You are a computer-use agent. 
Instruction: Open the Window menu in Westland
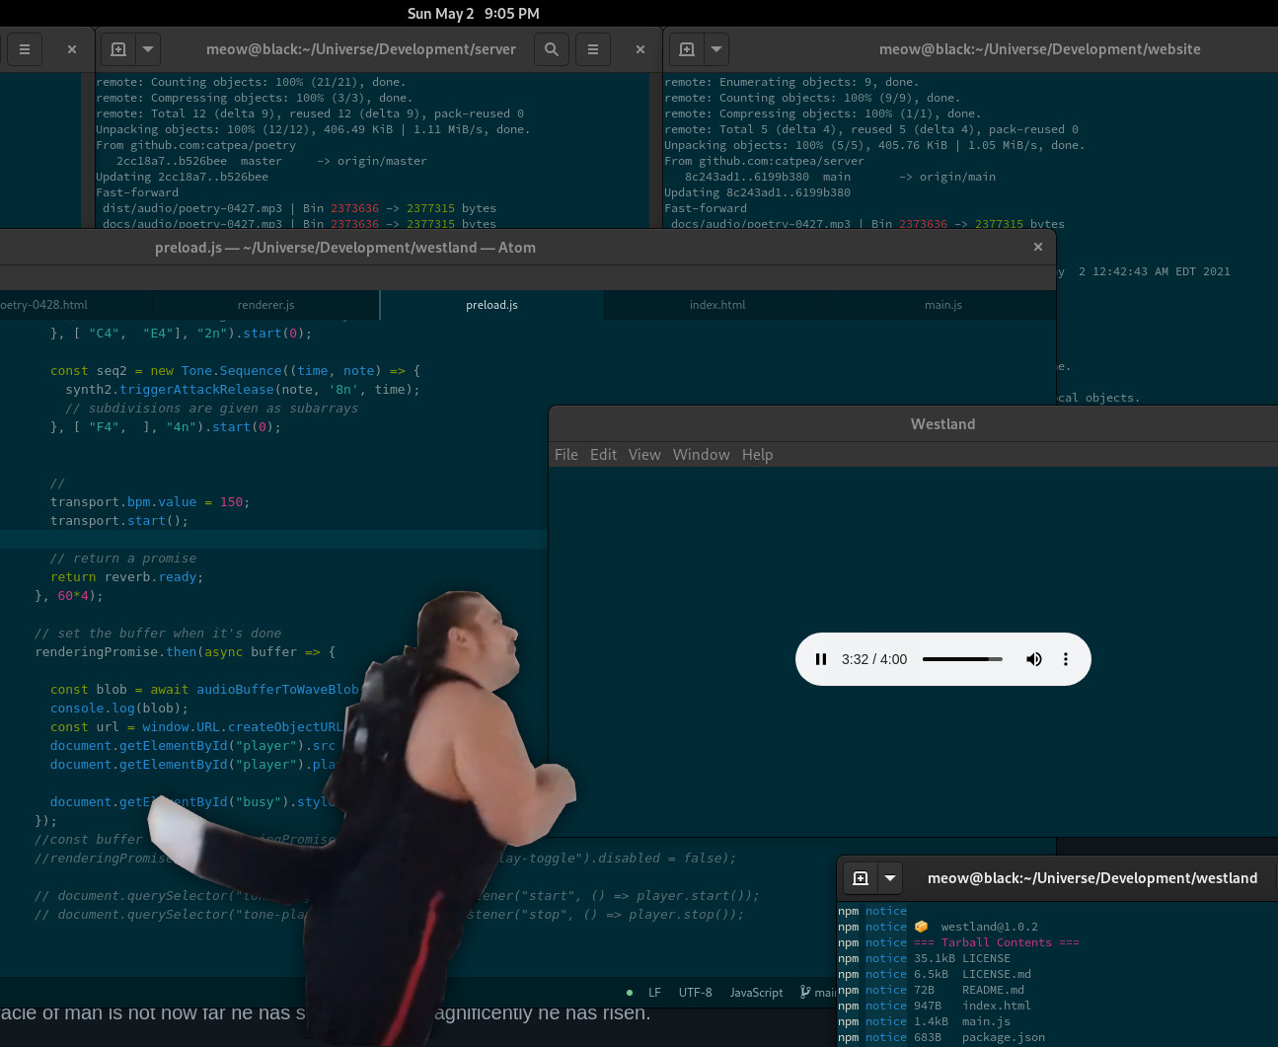701,455
